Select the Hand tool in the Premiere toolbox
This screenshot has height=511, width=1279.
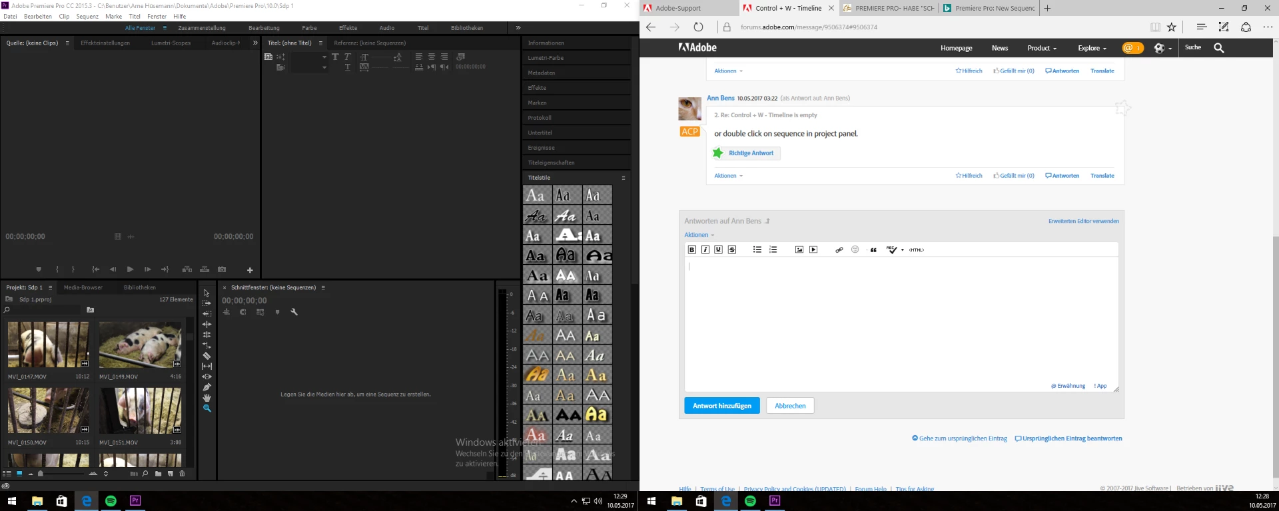(x=207, y=398)
